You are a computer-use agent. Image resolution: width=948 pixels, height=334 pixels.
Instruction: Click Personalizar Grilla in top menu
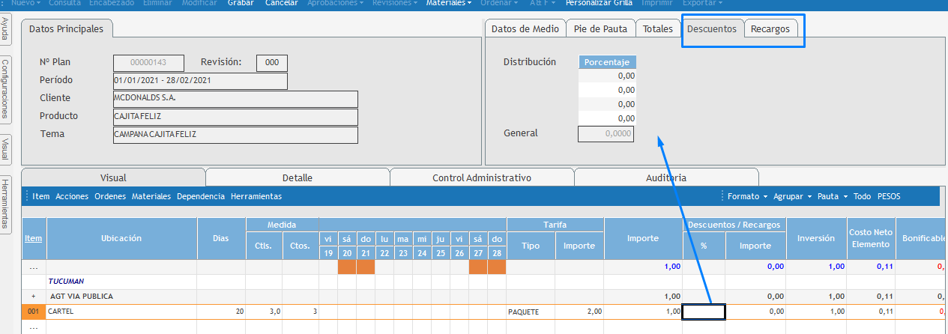597,3
